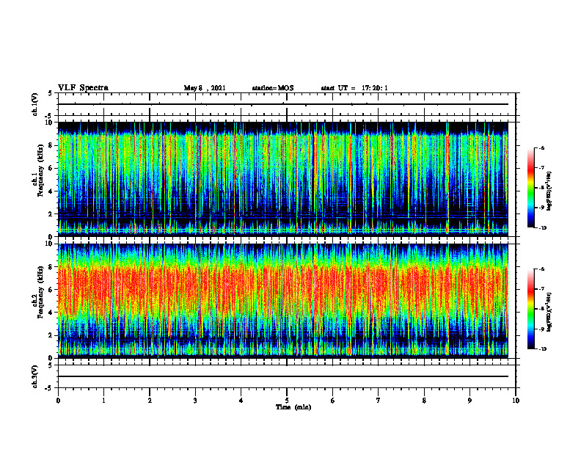Click the "VLF Spectra" plot title

pyautogui.click(x=83, y=88)
